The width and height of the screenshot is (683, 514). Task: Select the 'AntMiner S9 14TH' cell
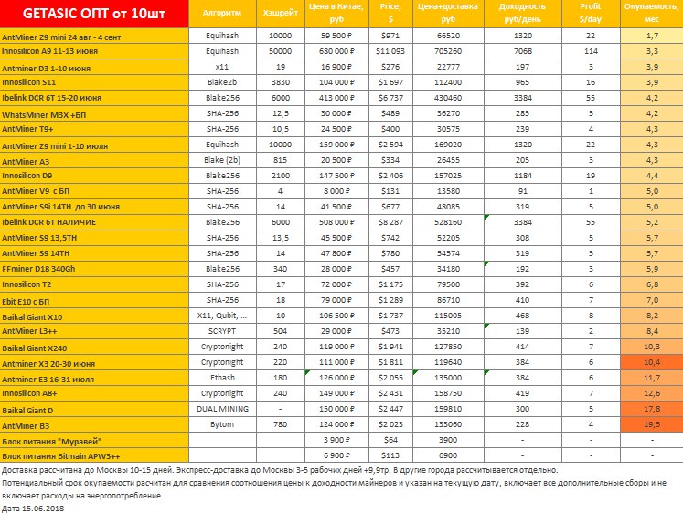(x=94, y=253)
